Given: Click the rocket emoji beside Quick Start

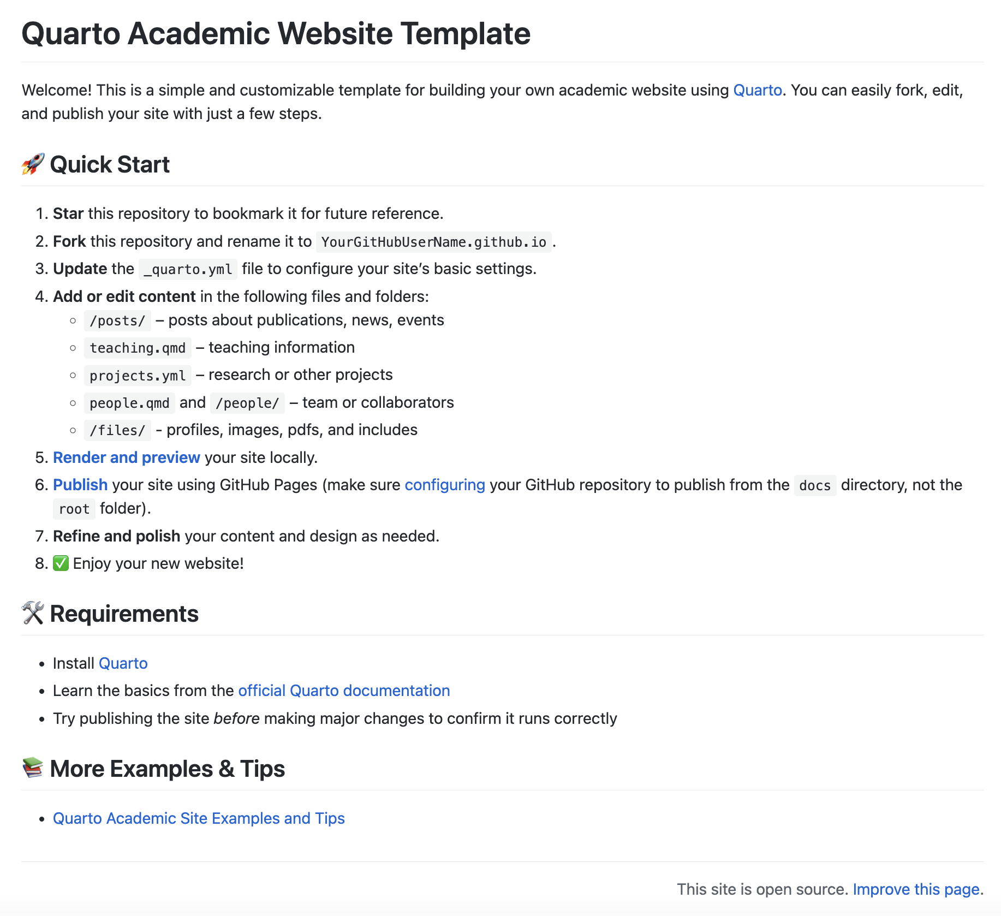Looking at the screenshot, I should tap(33, 164).
